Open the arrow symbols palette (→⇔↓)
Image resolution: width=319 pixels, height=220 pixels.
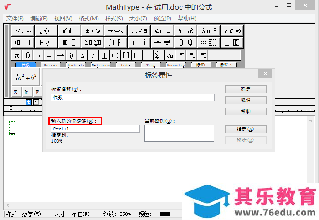coord(116,31)
